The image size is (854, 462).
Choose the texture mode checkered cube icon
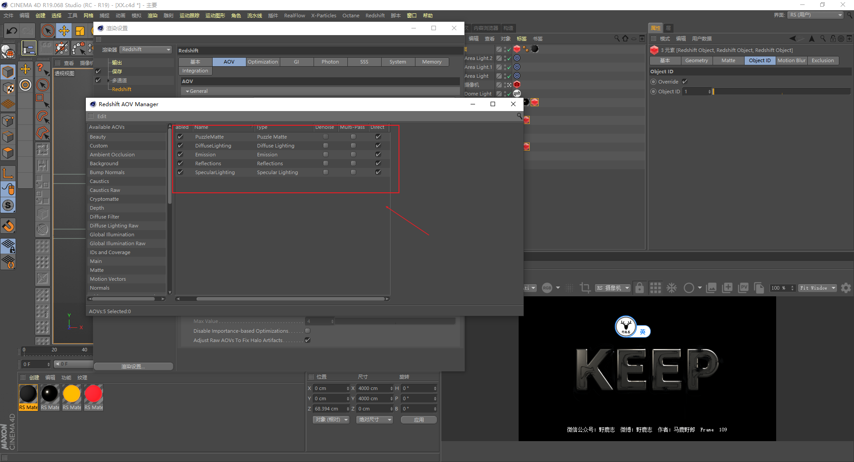pyautogui.click(x=8, y=88)
